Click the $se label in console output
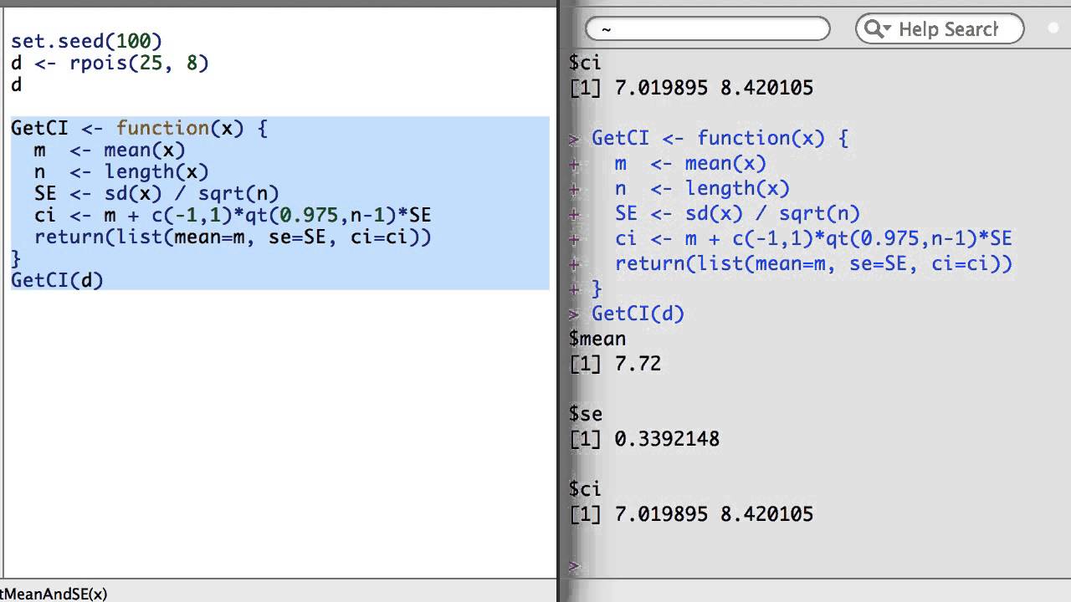 [585, 414]
